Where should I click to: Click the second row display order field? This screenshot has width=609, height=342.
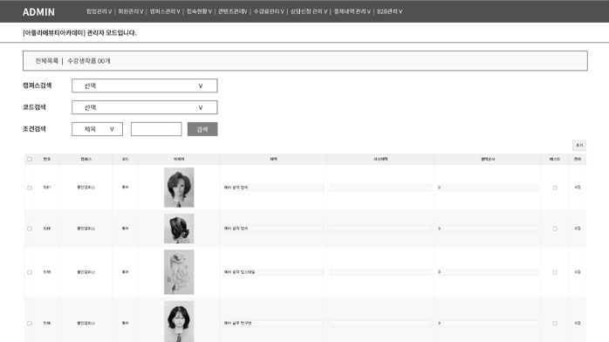488,229
